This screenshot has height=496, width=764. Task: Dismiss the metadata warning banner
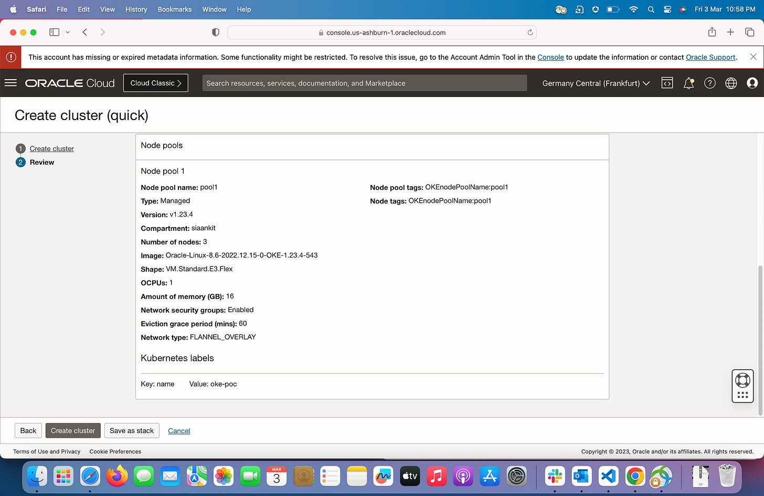click(753, 57)
